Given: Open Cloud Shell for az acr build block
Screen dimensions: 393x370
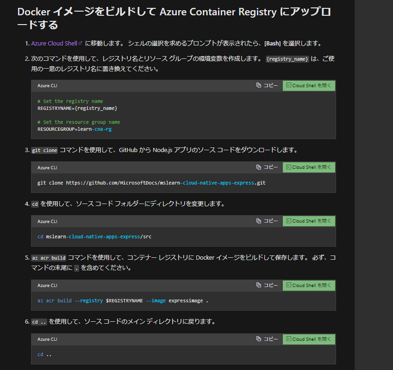Looking at the screenshot, I should click(309, 286).
